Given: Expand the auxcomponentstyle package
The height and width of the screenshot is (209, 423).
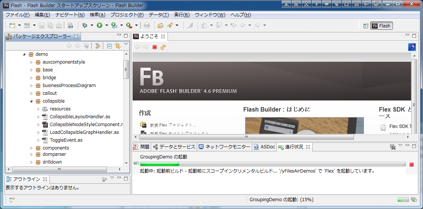Looking at the screenshot, I should pyautogui.click(x=31, y=62).
